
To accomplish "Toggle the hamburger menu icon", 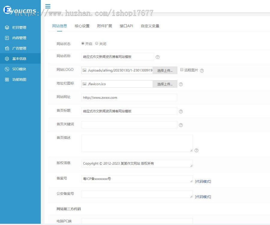I will [48, 6].
